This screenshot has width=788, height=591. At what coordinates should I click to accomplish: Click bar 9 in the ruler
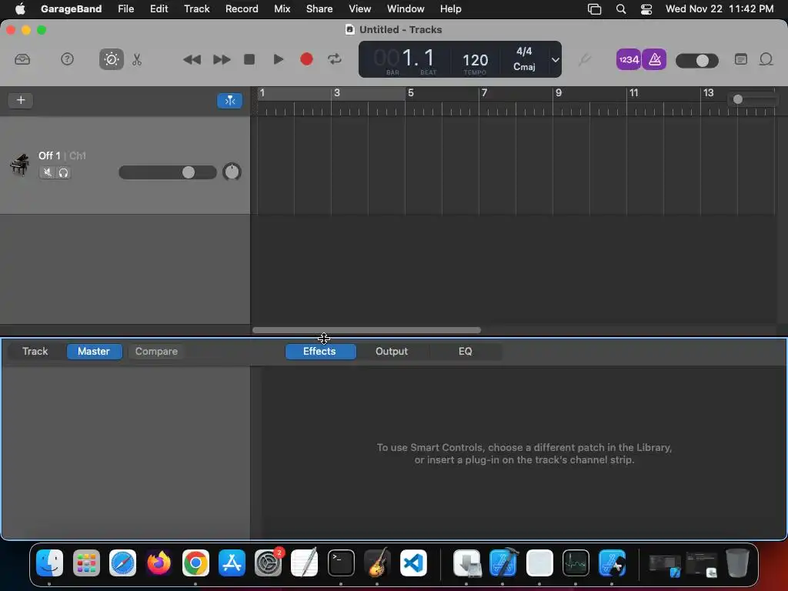coord(559,93)
